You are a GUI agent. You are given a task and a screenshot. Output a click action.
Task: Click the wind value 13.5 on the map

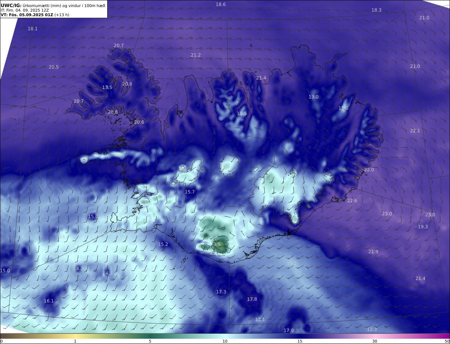click(107, 88)
